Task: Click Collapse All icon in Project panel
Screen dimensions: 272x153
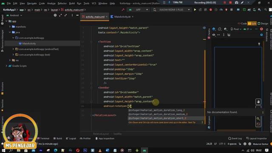Action: pyautogui.click(x=65, y=15)
